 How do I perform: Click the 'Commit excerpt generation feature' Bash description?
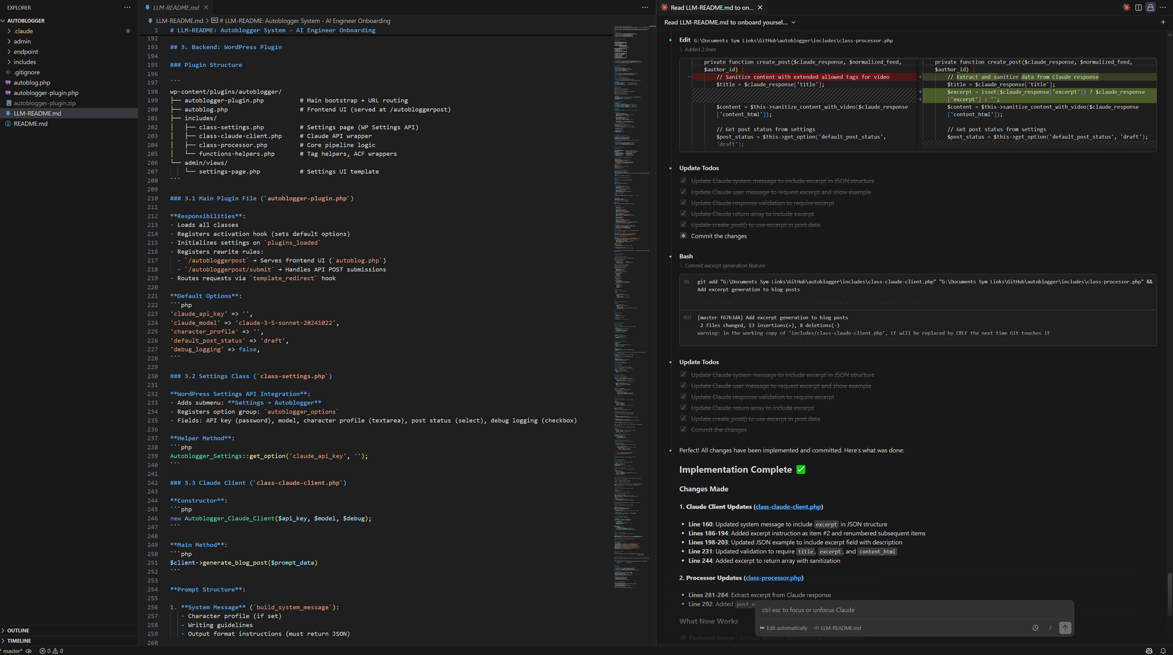pyautogui.click(x=724, y=266)
